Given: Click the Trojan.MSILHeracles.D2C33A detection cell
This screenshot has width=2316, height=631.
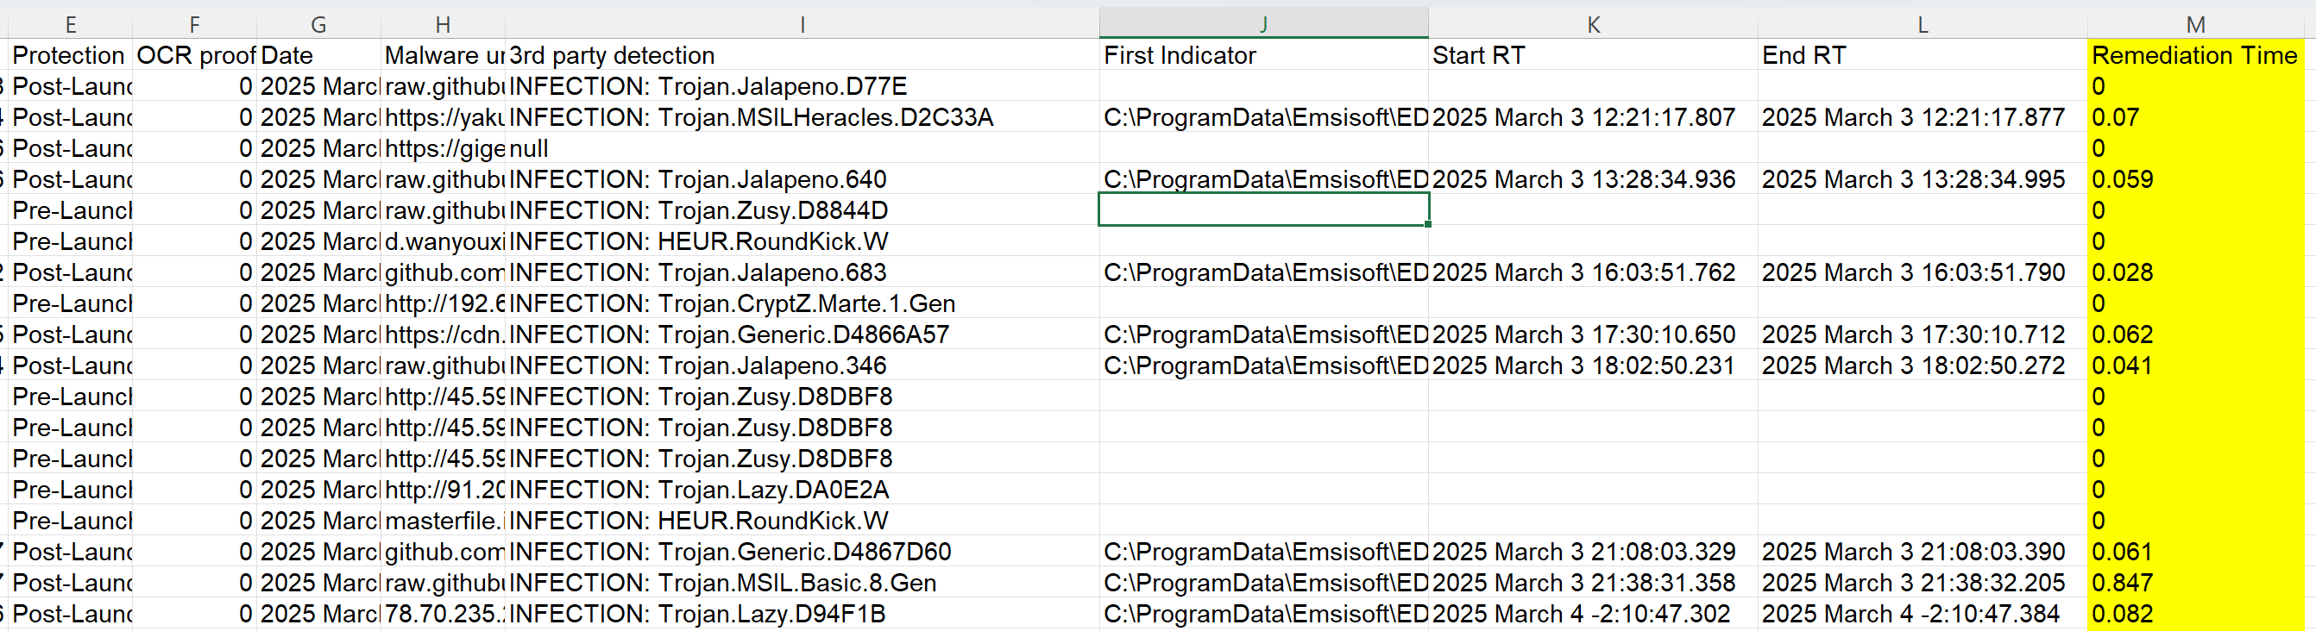Looking at the screenshot, I should [801, 117].
